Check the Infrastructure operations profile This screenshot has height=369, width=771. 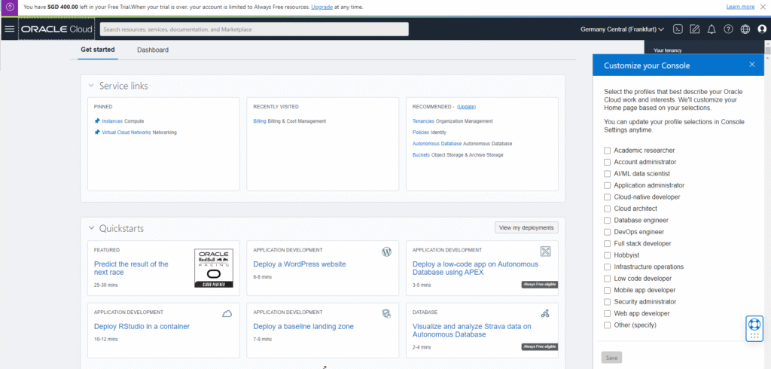point(608,267)
